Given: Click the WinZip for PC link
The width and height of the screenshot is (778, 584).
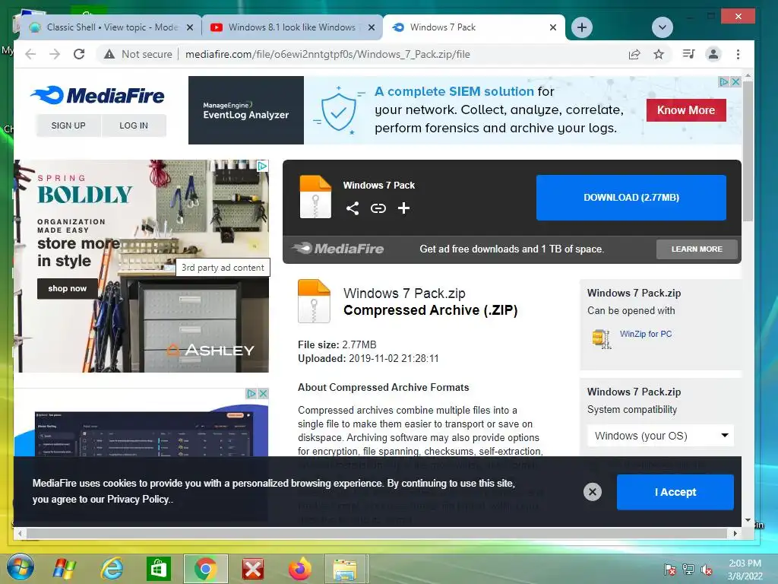Looking at the screenshot, I should click(646, 334).
